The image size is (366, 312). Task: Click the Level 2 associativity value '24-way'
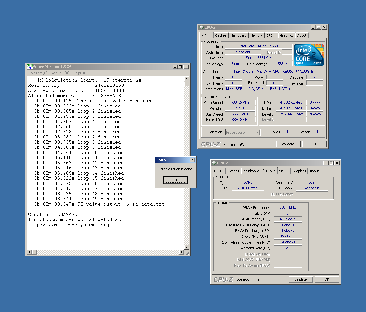click(315, 114)
